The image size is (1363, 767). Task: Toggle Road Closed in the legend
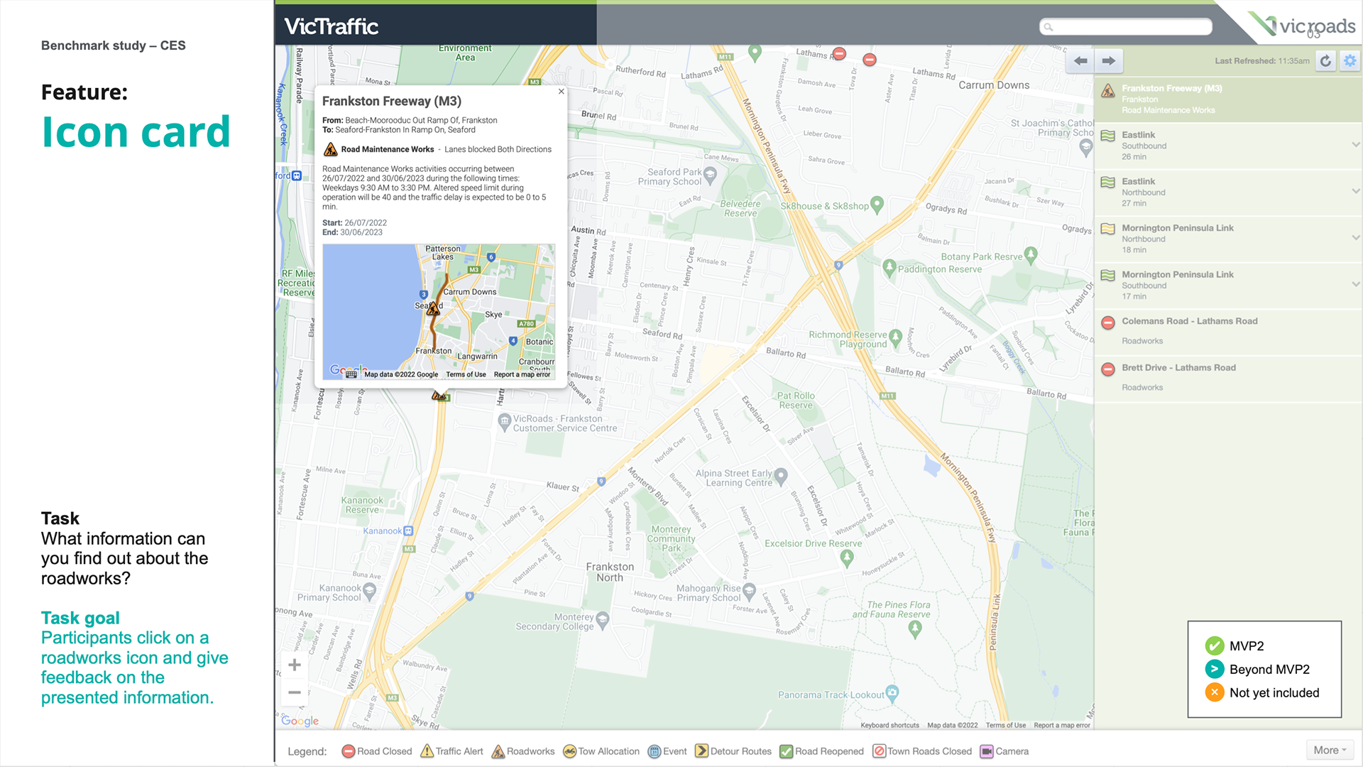pos(376,751)
